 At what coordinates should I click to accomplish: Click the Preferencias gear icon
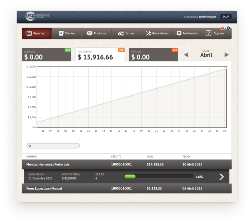click(179, 33)
